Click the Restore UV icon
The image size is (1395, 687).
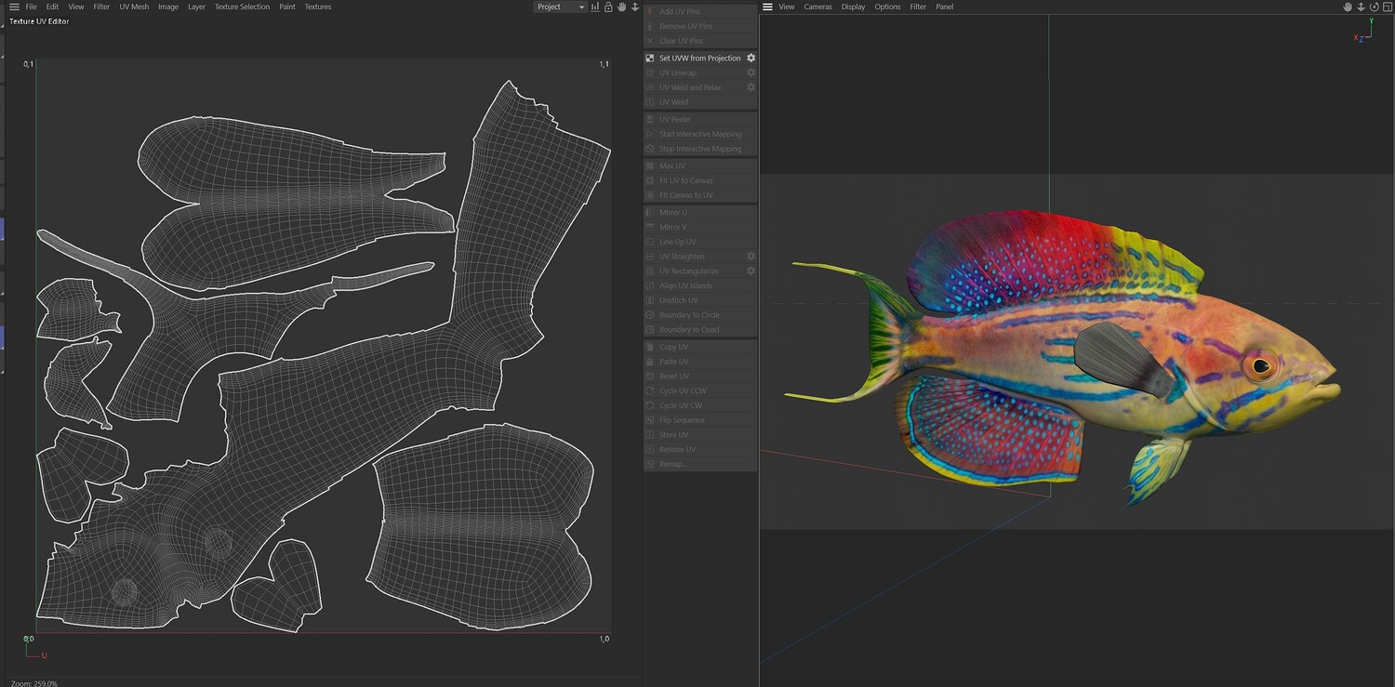(x=650, y=450)
